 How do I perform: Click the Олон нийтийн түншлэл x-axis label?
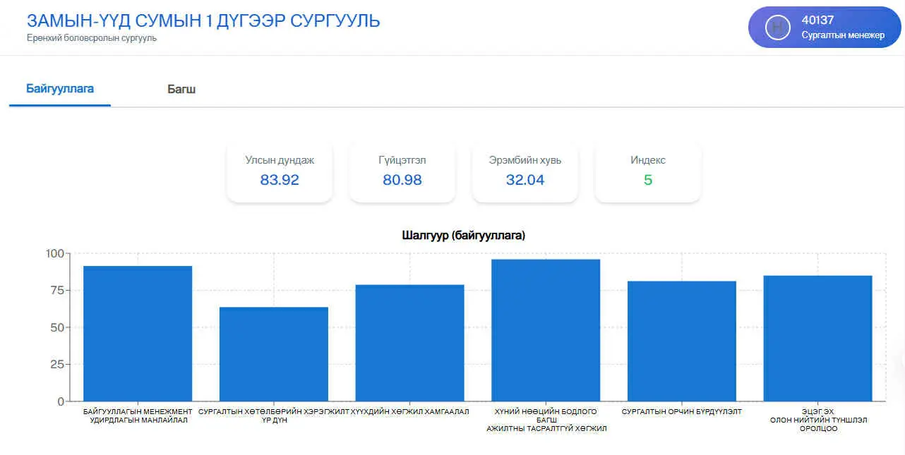[818, 420]
